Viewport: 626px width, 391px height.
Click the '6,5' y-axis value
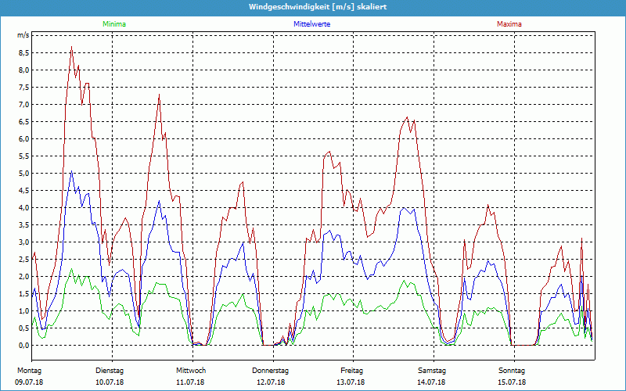24,122
